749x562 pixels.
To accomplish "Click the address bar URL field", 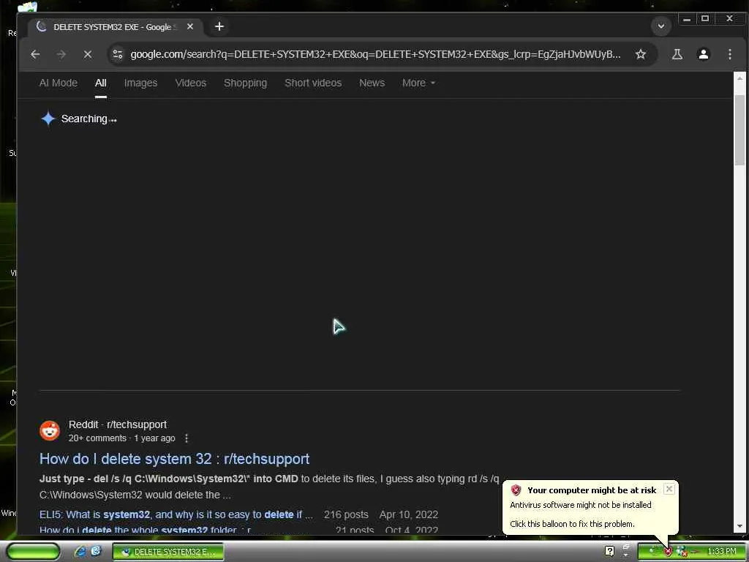I will [x=375, y=54].
